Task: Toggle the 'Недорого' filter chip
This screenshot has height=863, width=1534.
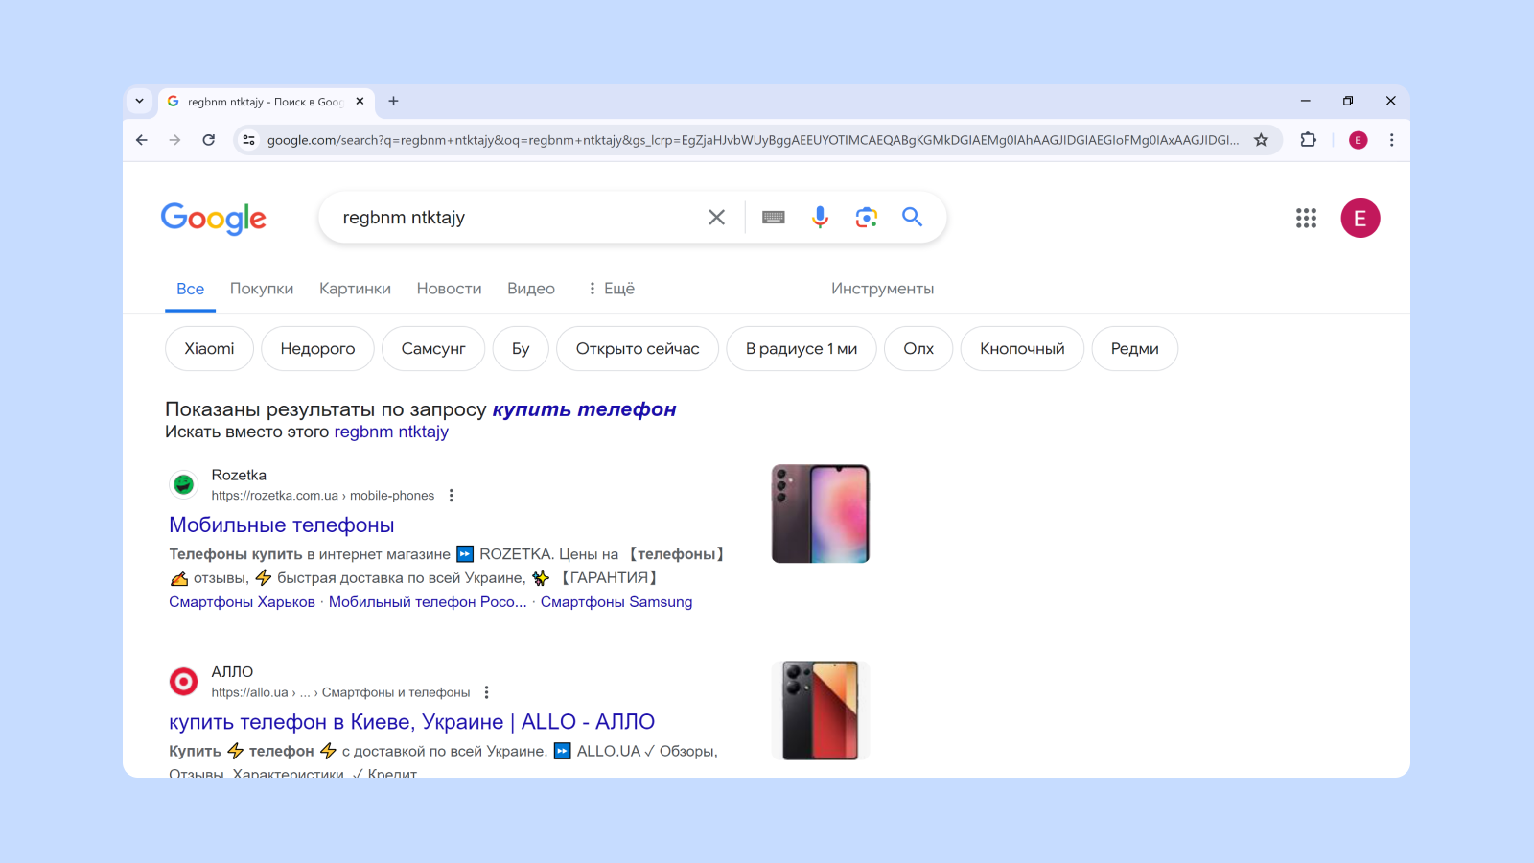Action: [317, 349]
